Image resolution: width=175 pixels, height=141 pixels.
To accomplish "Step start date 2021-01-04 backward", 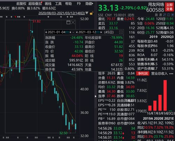I will 46,32.
